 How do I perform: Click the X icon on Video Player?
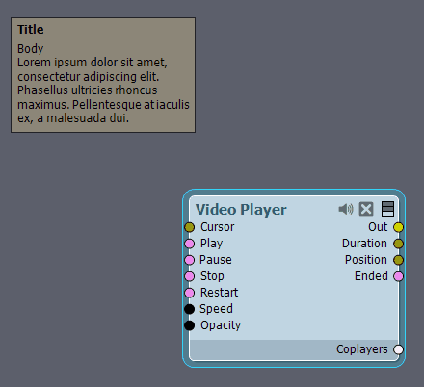coord(366,209)
